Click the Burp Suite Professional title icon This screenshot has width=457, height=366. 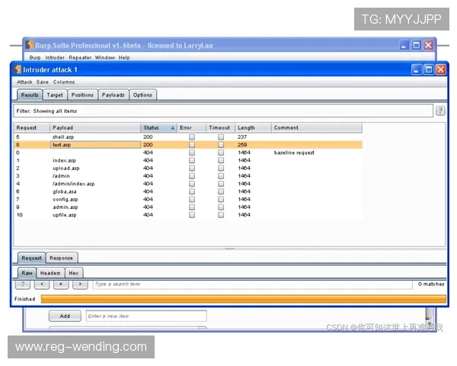click(x=29, y=45)
